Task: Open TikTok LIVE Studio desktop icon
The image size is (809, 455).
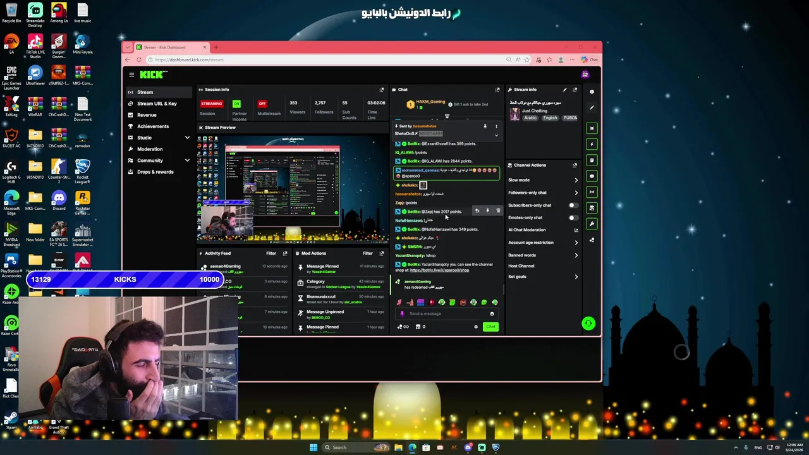Action: pos(35,46)
